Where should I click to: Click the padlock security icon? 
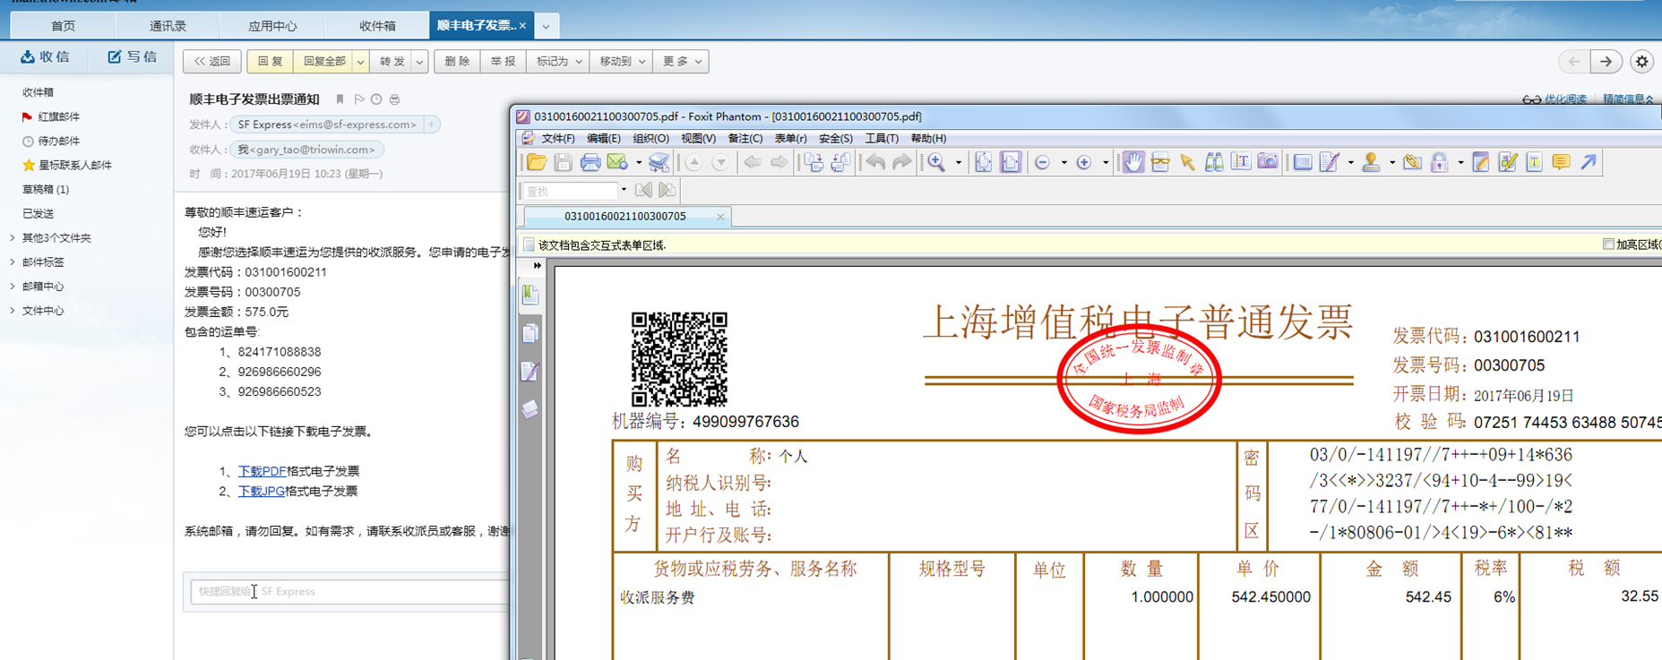point(1439,162)
